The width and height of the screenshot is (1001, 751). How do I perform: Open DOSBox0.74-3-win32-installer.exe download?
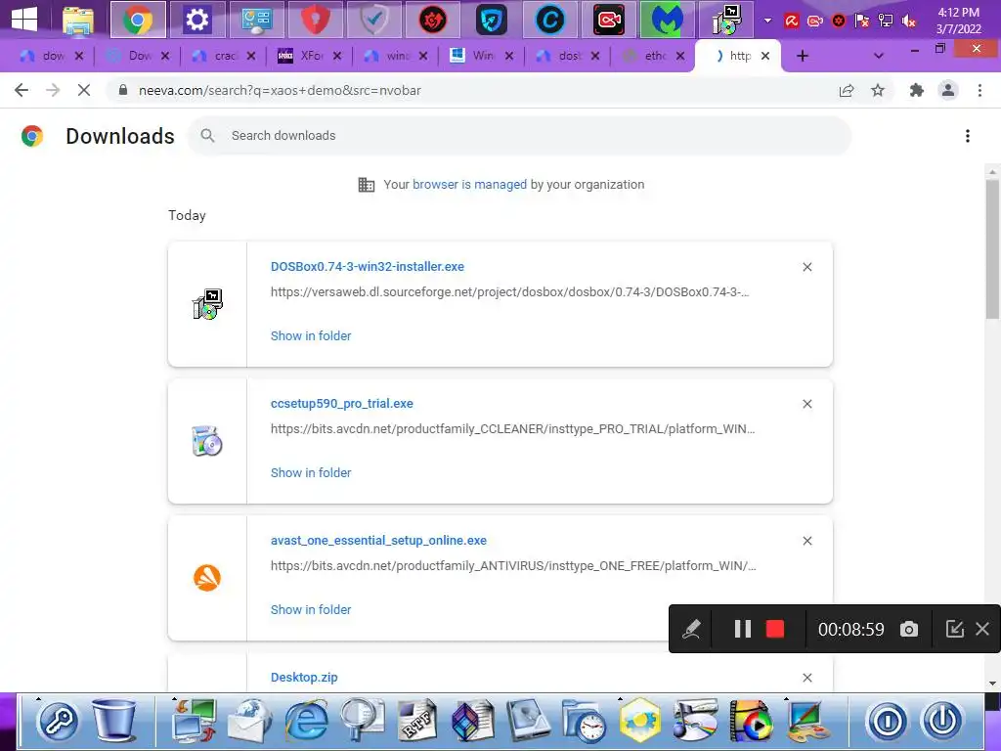[368, 266]
